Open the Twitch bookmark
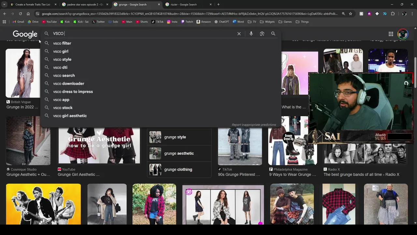The height and width of the screenshot is (235, 417). pos(187,22)
